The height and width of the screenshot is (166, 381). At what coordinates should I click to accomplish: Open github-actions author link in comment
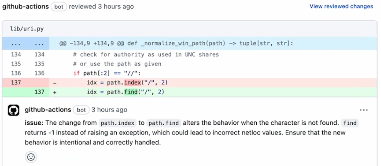(x=48, y=110)
